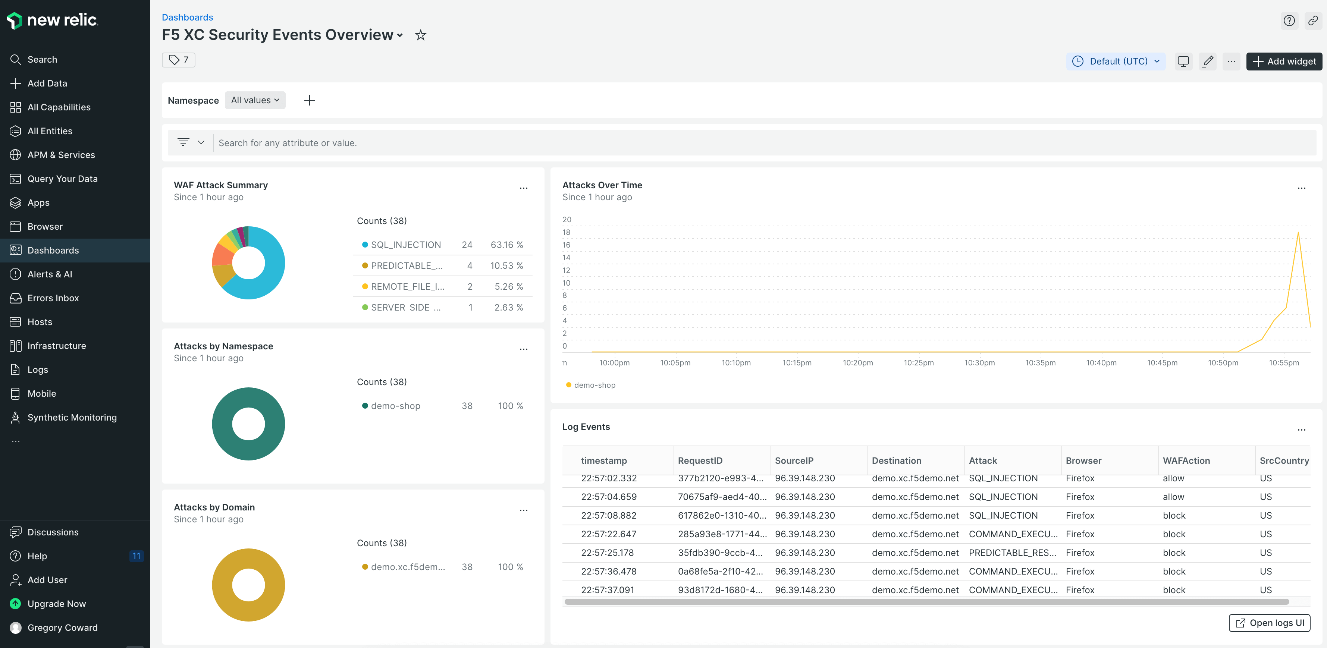Expand the filter bar options chevron

click(x=201, y=143)
